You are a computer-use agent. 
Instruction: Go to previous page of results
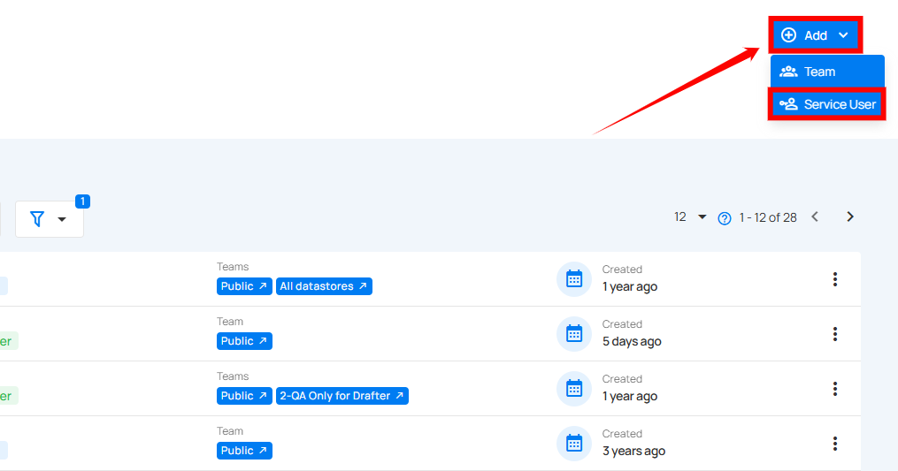[815, 217]
